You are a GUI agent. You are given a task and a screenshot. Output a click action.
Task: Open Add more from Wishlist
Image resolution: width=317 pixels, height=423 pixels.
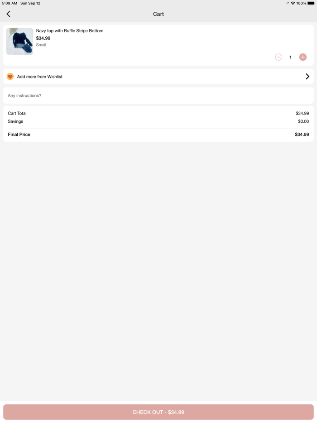coord(40,77)
